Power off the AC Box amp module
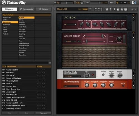Screen dimensions: 139x116 point(133,15)
